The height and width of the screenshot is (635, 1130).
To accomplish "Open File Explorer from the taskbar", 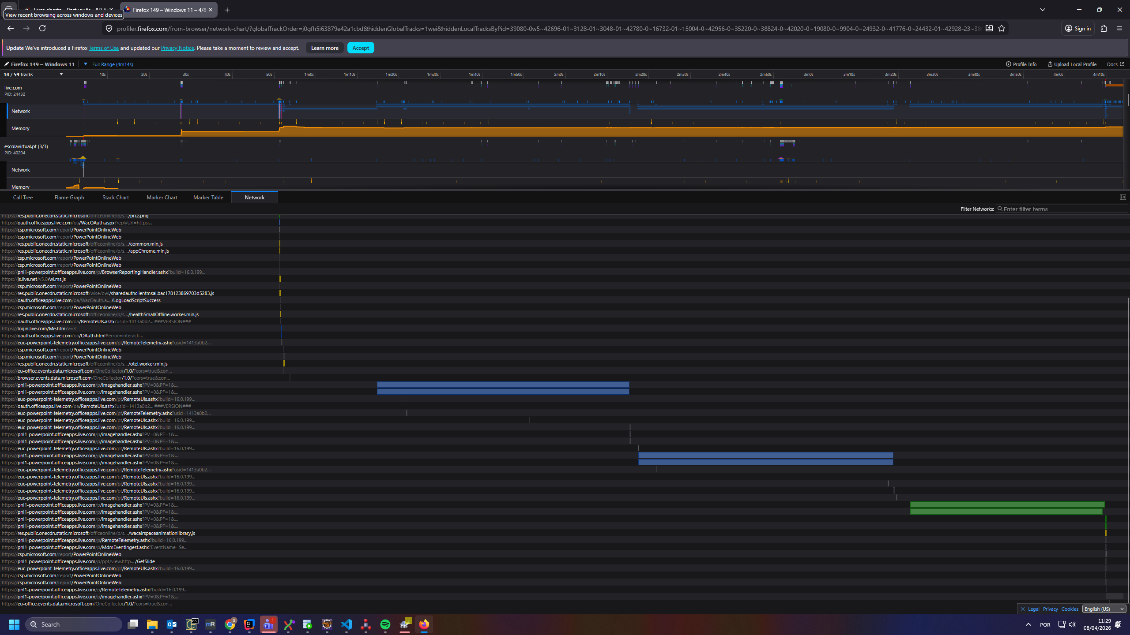I will (x=152, y=624).
